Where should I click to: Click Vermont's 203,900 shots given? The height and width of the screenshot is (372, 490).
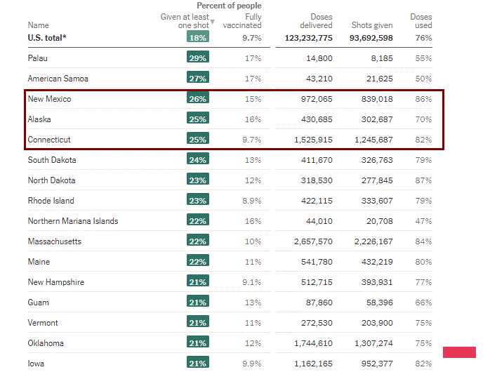(377, 323)
